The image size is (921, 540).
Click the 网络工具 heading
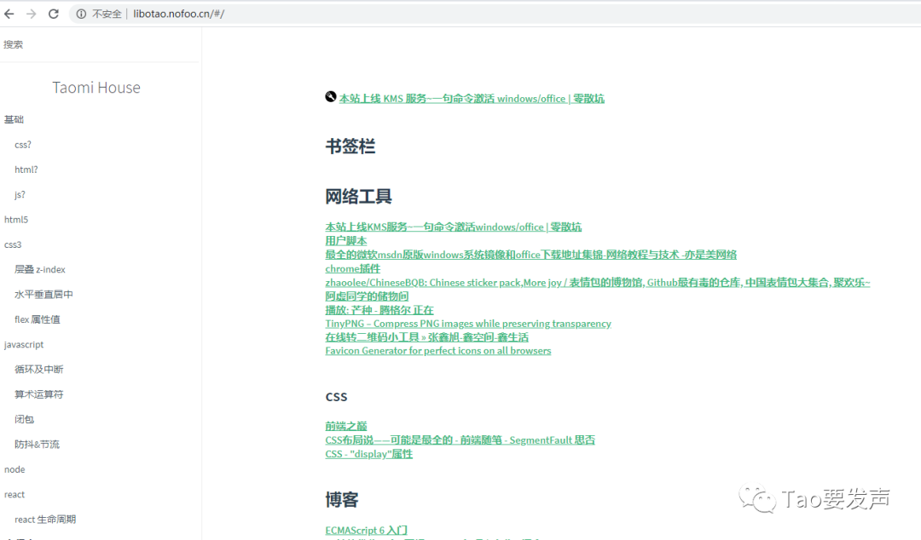pyautogui.click(x=358, y=197)
